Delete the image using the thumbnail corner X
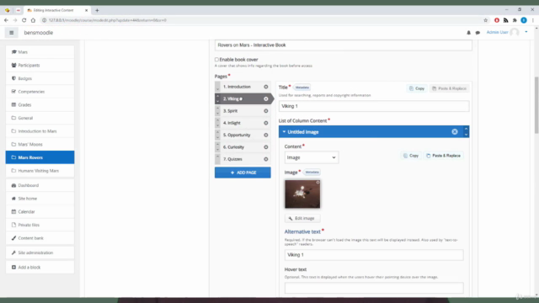The image size is (539, 303). tap(318, 182)
